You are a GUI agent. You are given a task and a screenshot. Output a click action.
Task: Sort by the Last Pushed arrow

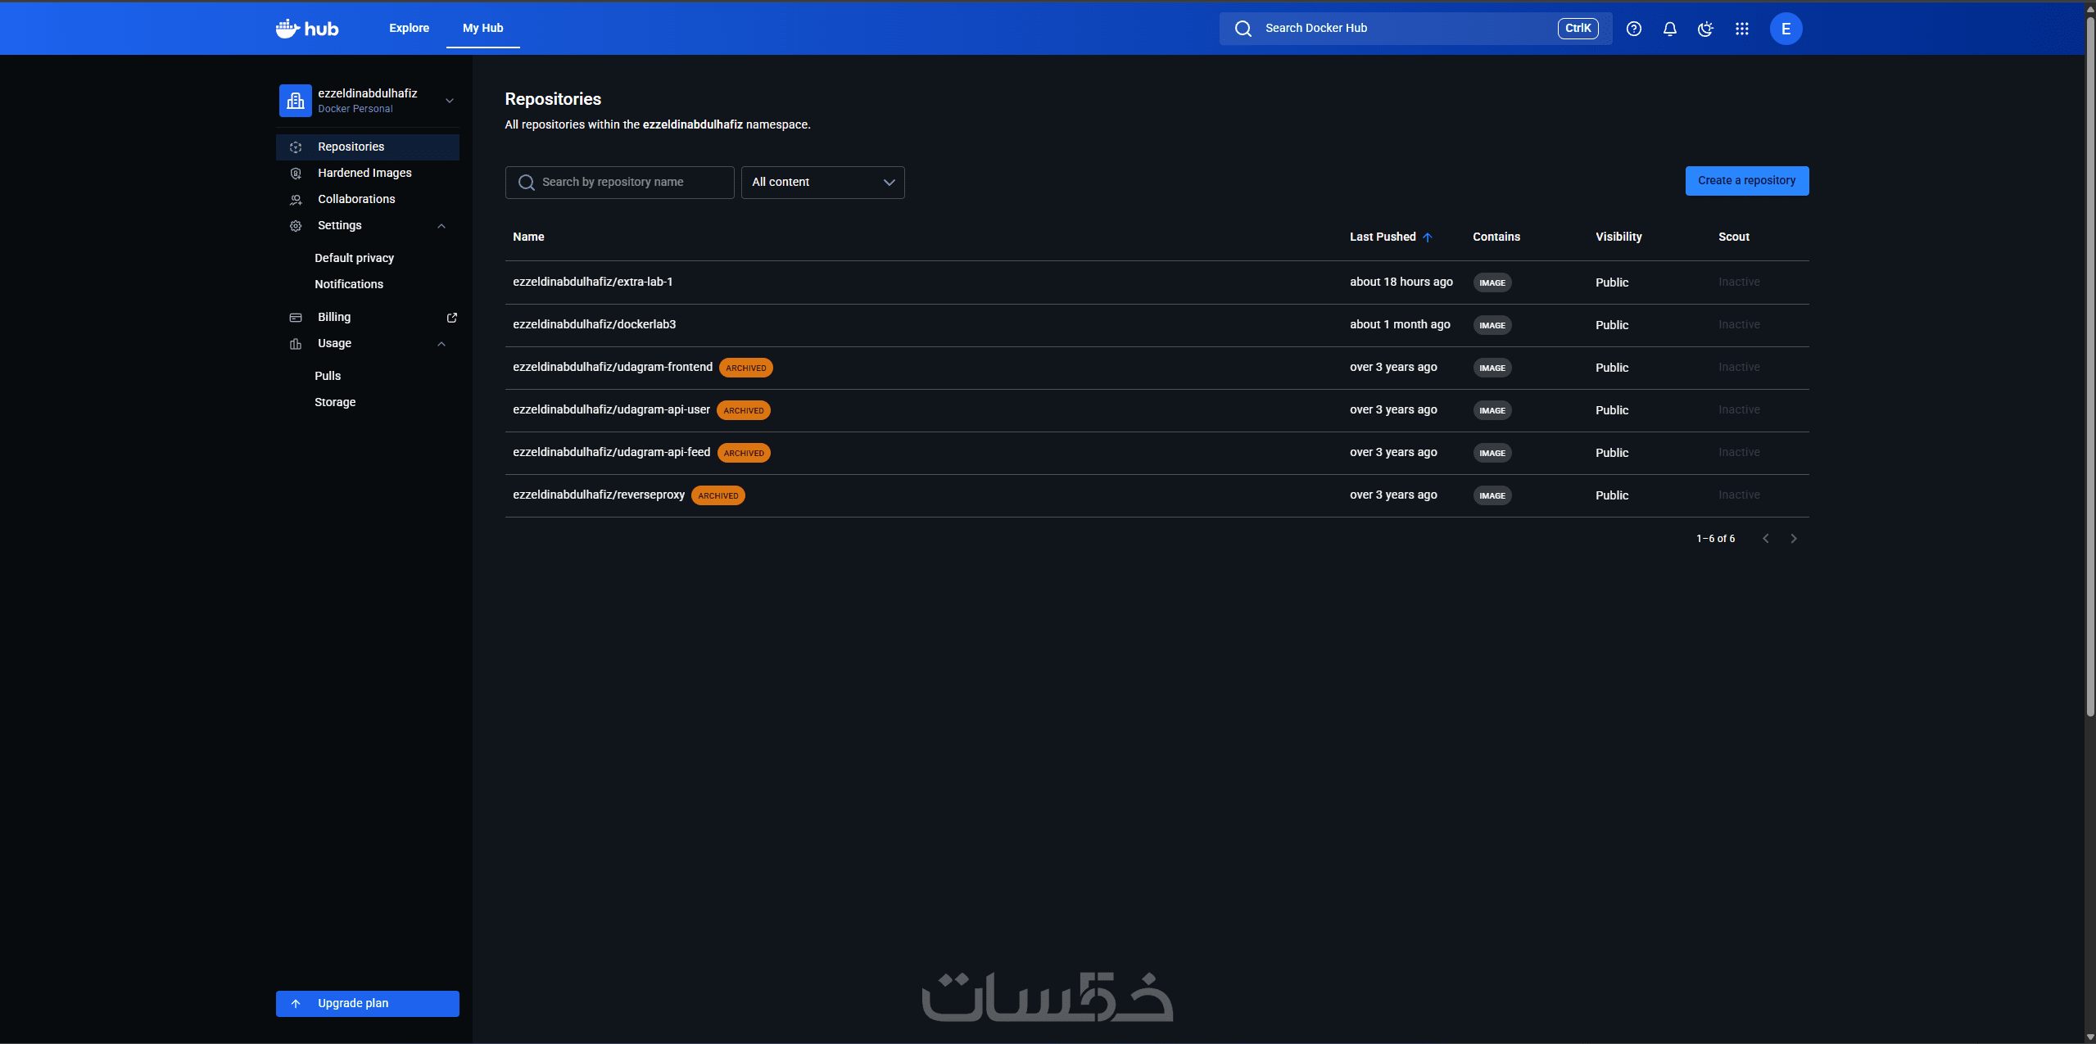click(1427, 237)
